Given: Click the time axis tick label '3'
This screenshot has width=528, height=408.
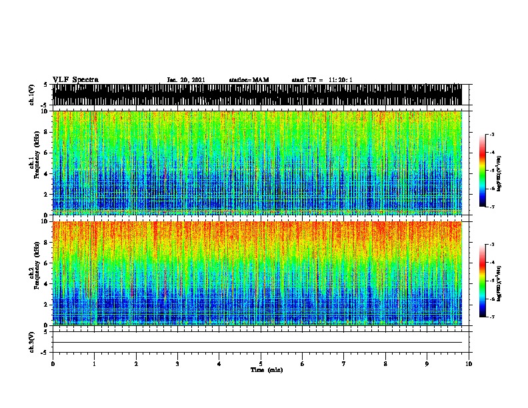Looking at the screenshot, I should (x=177, y=363).
